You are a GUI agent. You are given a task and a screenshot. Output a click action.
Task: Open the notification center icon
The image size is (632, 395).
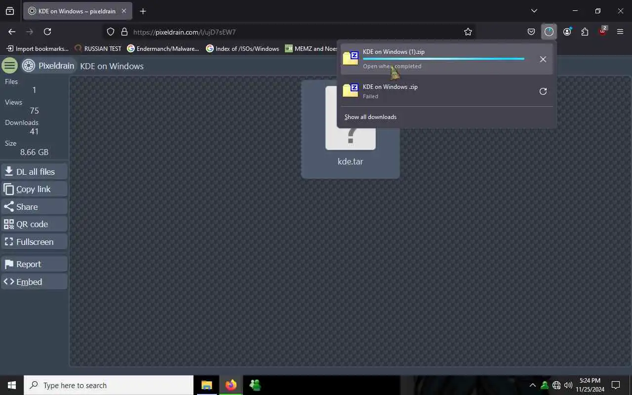[x=616, y=385]
